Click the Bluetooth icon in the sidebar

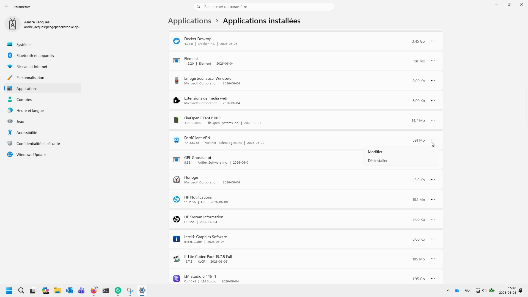point(10,56)
